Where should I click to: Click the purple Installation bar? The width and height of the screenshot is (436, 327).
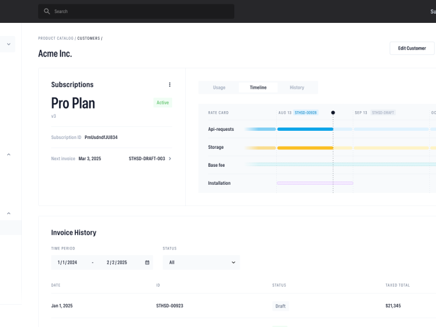pyautogui.click(x=315, y=183)
